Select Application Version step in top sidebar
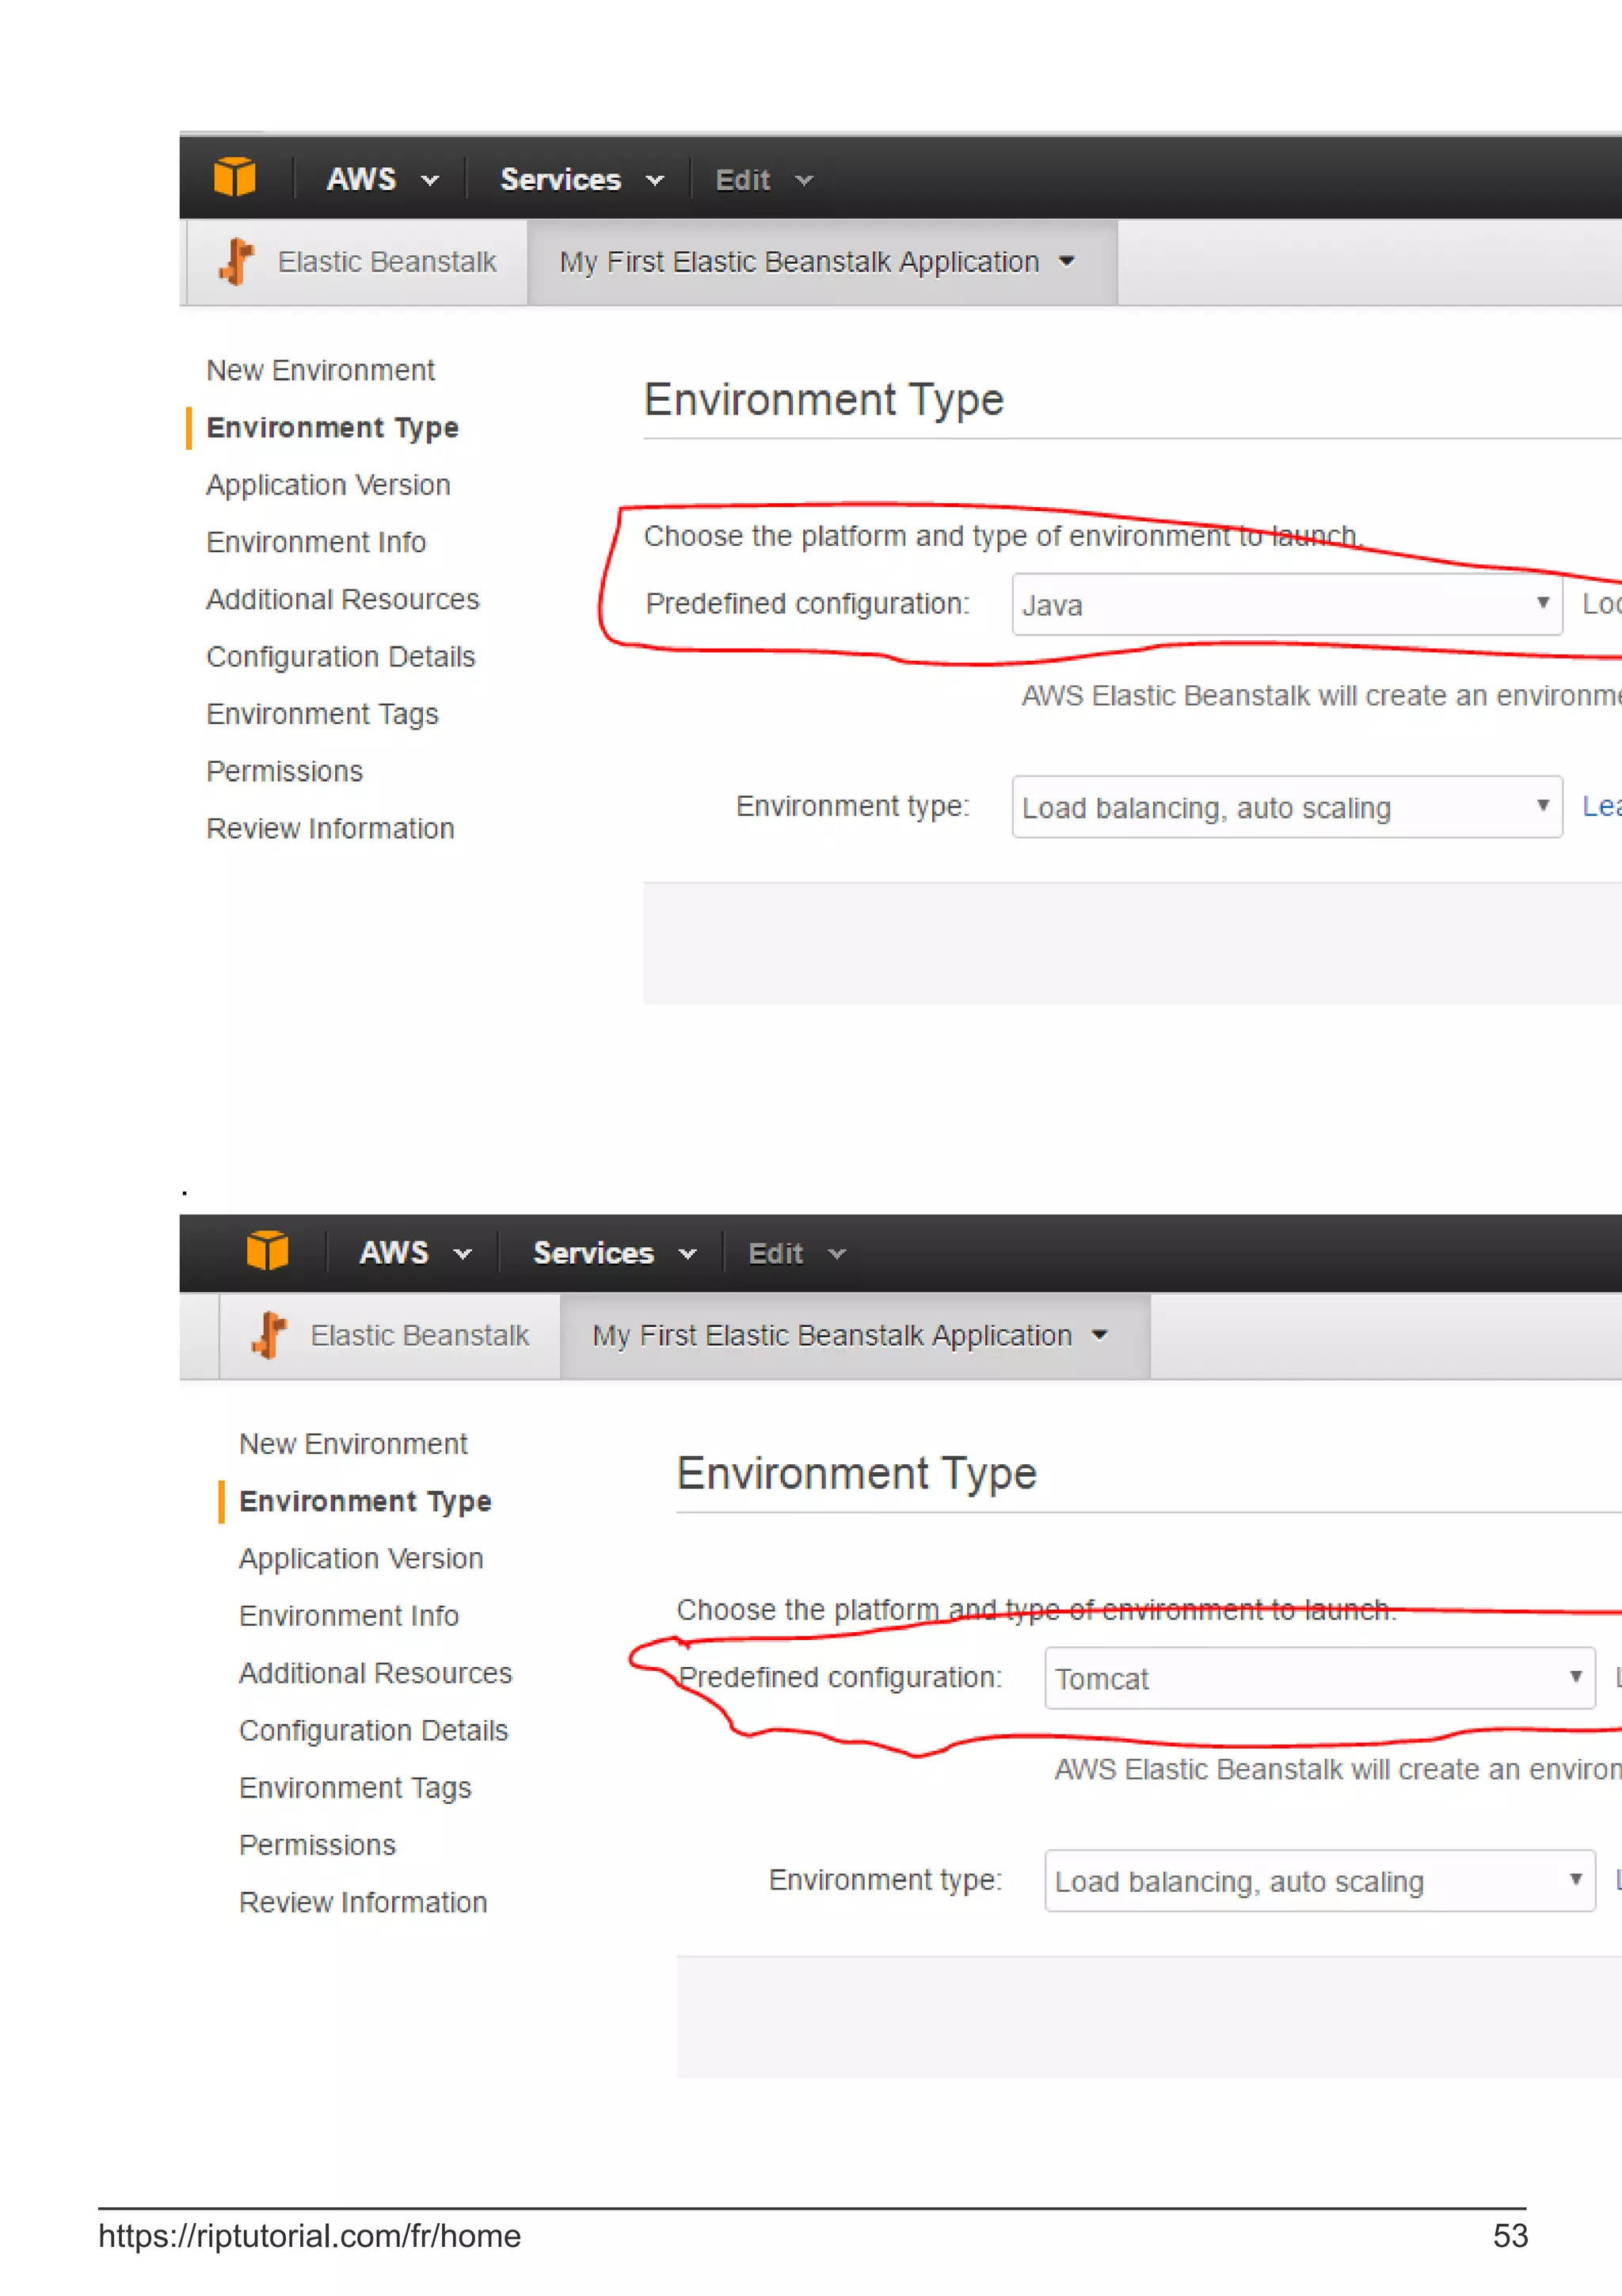1622x2296 pixels. click(x=328, y=485)
